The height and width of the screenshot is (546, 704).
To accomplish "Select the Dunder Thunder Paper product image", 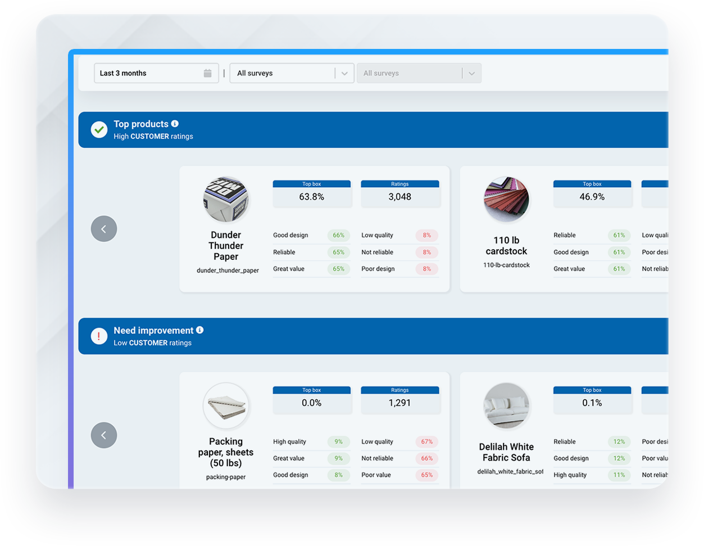I will click(x=226, y=200).
